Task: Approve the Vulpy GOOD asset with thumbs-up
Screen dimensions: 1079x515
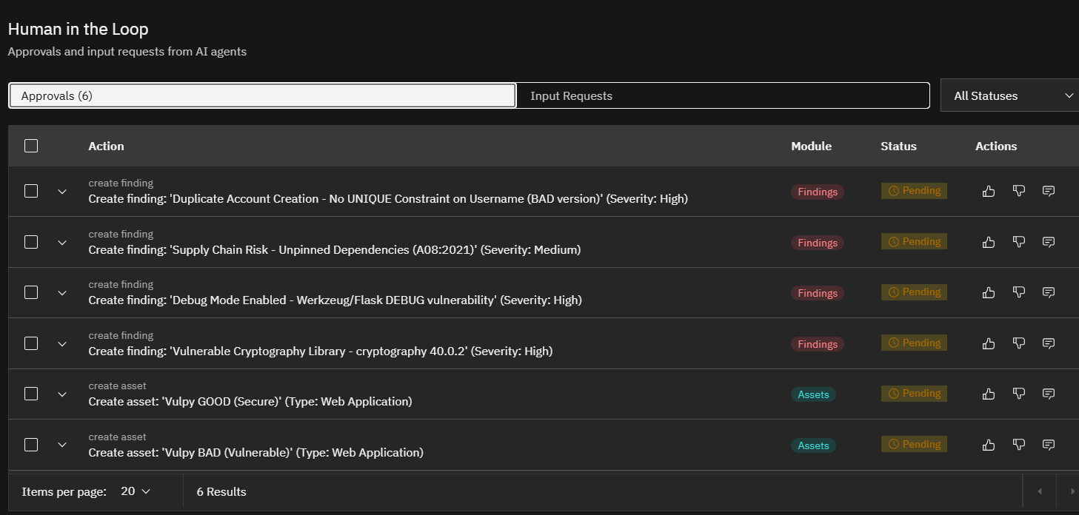Action: point(988,394)
